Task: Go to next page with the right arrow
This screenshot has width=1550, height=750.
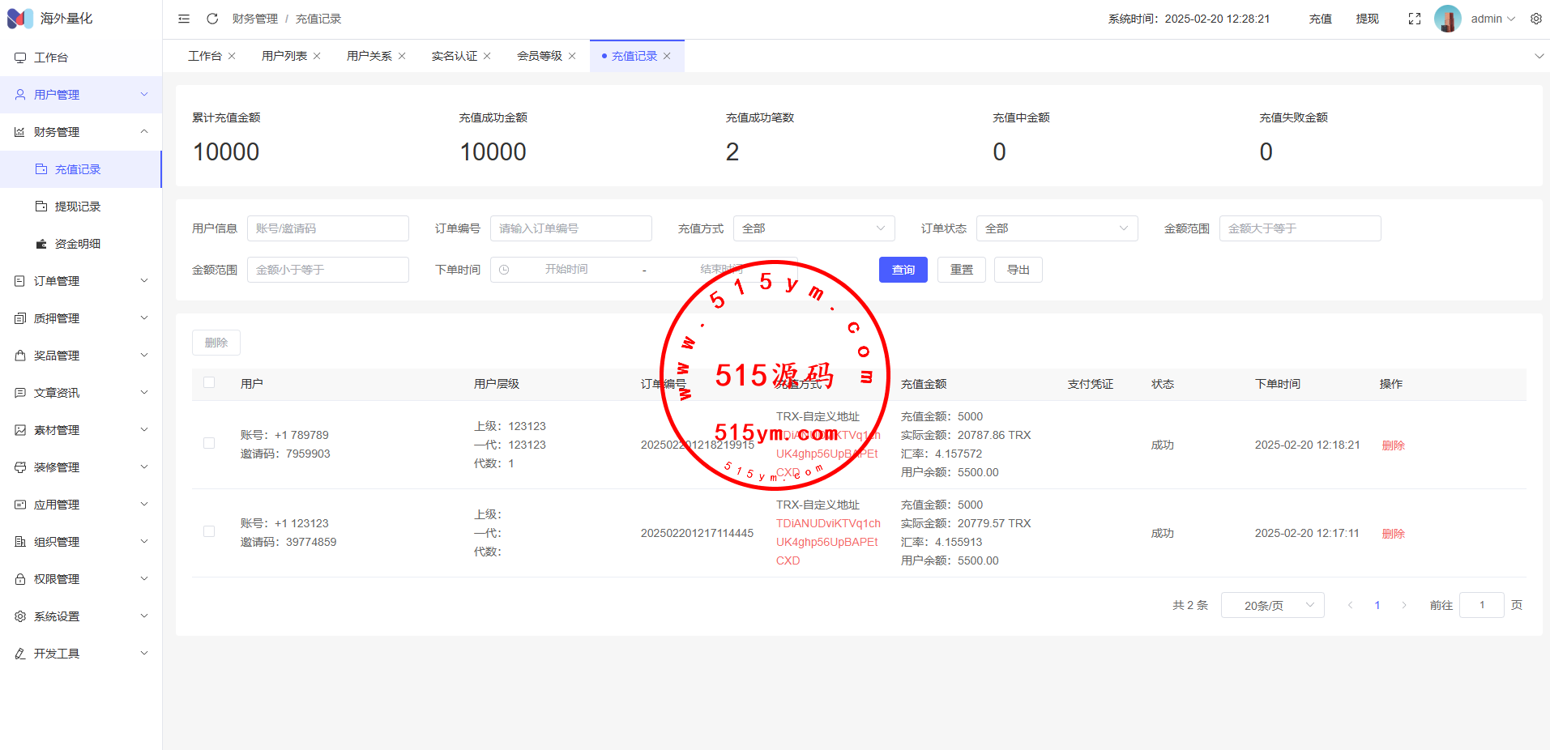Action: click(1404, 605)
